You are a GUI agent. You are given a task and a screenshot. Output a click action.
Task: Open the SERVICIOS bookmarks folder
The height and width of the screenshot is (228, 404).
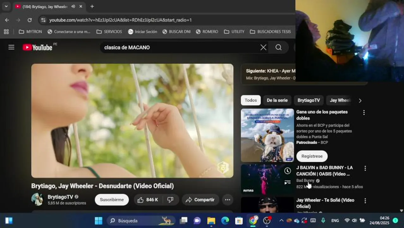(109, 32)
